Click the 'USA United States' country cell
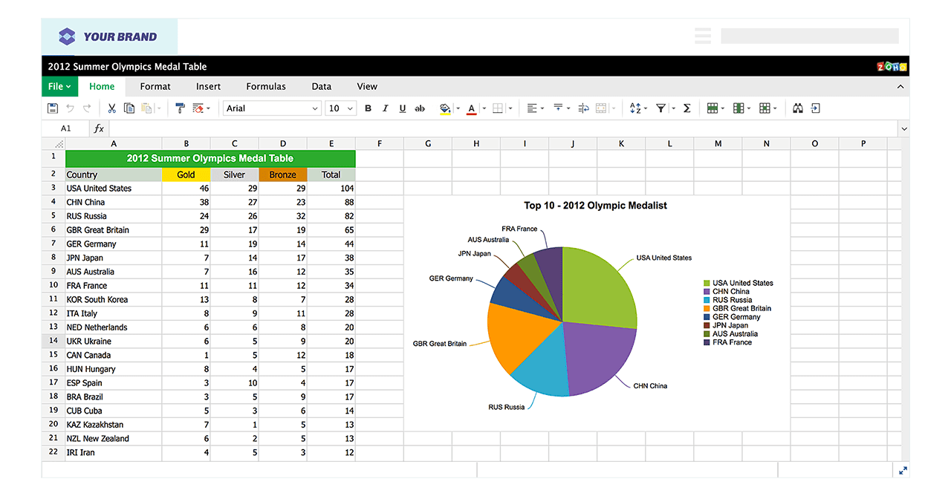 (x=114, y=189)
